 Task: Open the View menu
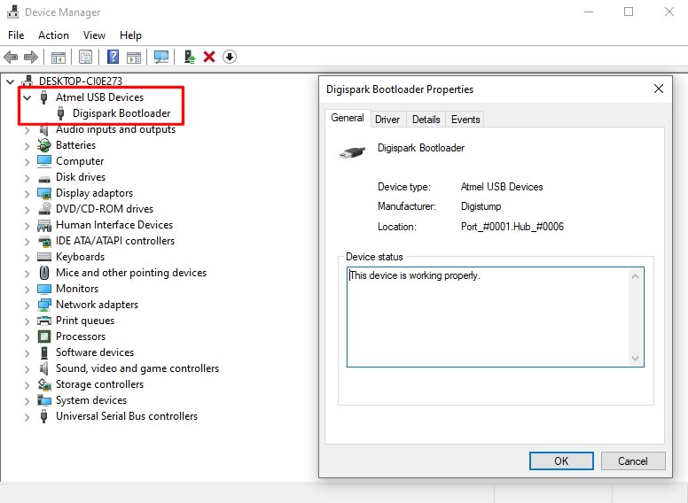[x=94, y=35]
